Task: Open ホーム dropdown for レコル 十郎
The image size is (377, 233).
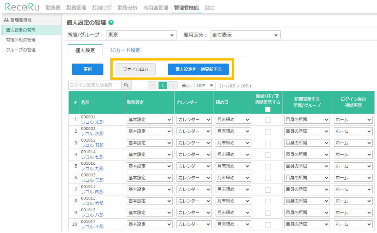Action: 353,224
